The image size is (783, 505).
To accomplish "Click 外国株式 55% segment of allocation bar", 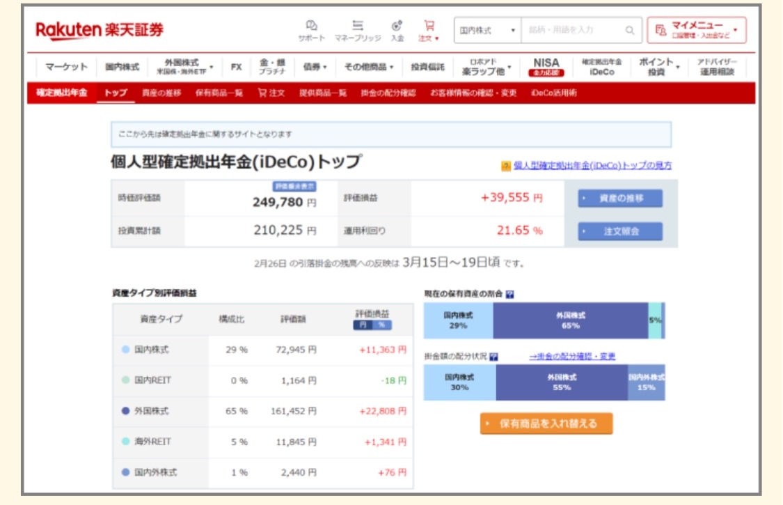I will point(562,382).
